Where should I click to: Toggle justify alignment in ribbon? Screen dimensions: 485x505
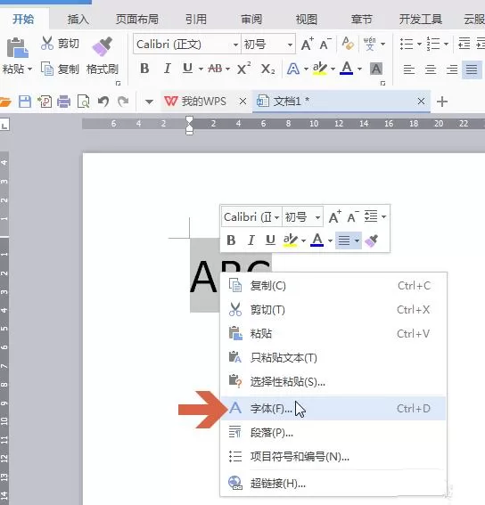point(472,69)
